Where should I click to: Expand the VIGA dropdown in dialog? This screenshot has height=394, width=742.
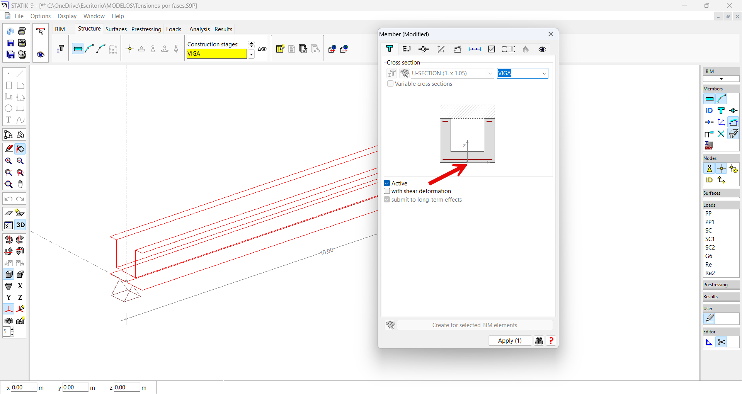pos(544,73)
